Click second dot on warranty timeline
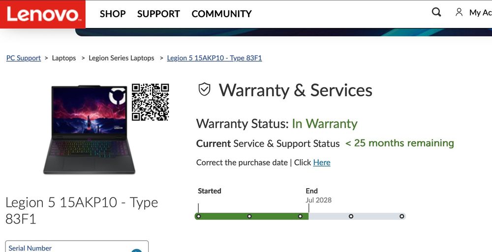 coord(249,216)
